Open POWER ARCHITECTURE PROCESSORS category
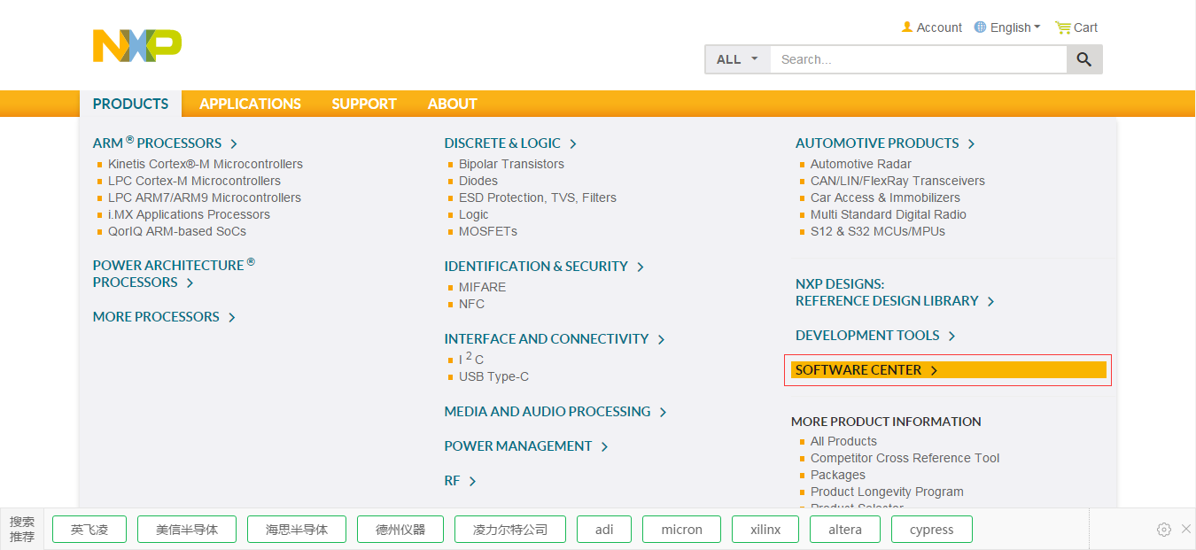 (x=174, y=273)
